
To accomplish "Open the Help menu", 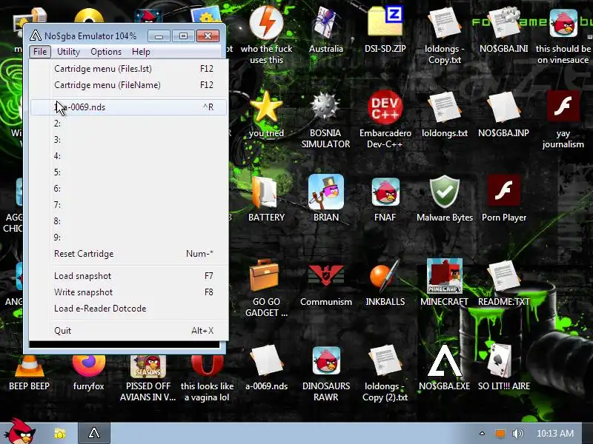I will 141,52.
